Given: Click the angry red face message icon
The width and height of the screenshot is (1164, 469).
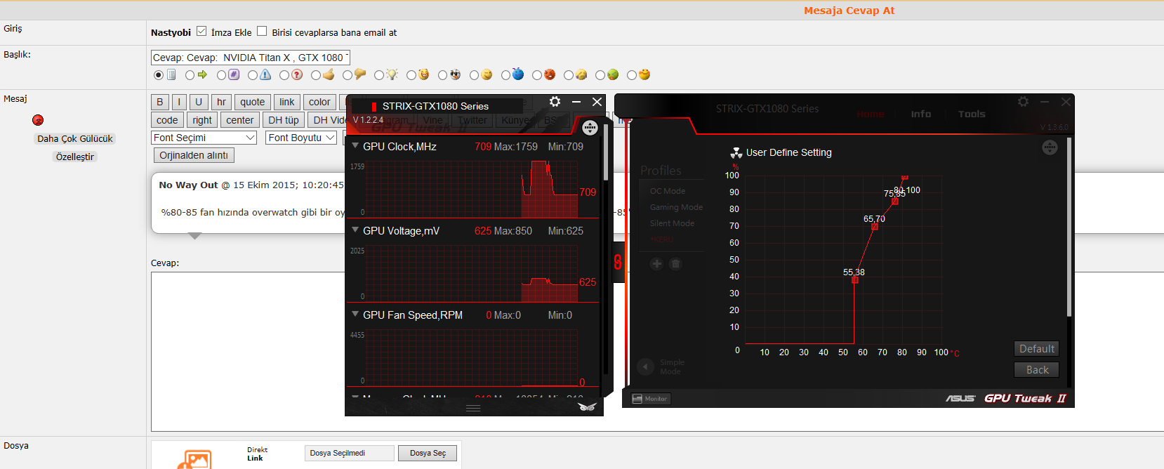Looking at the screenshot, I should pyautogui.click(x=550, y=74).
